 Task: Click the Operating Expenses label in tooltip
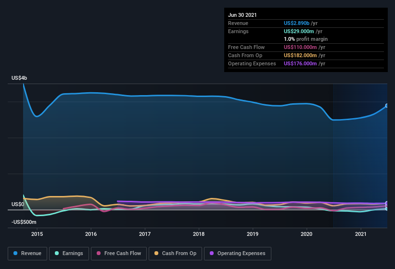252,63
